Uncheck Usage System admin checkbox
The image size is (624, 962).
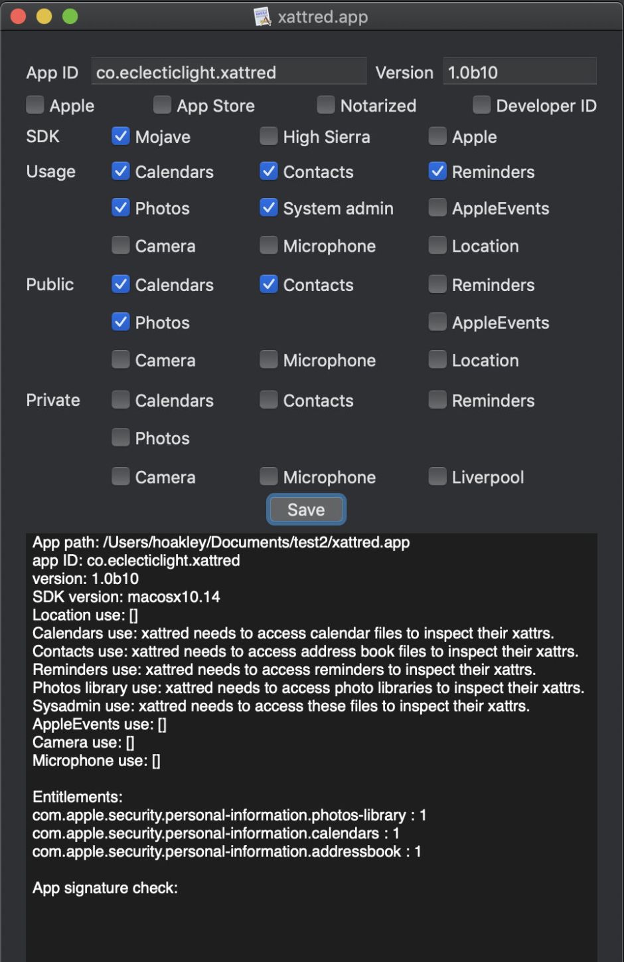269,208
